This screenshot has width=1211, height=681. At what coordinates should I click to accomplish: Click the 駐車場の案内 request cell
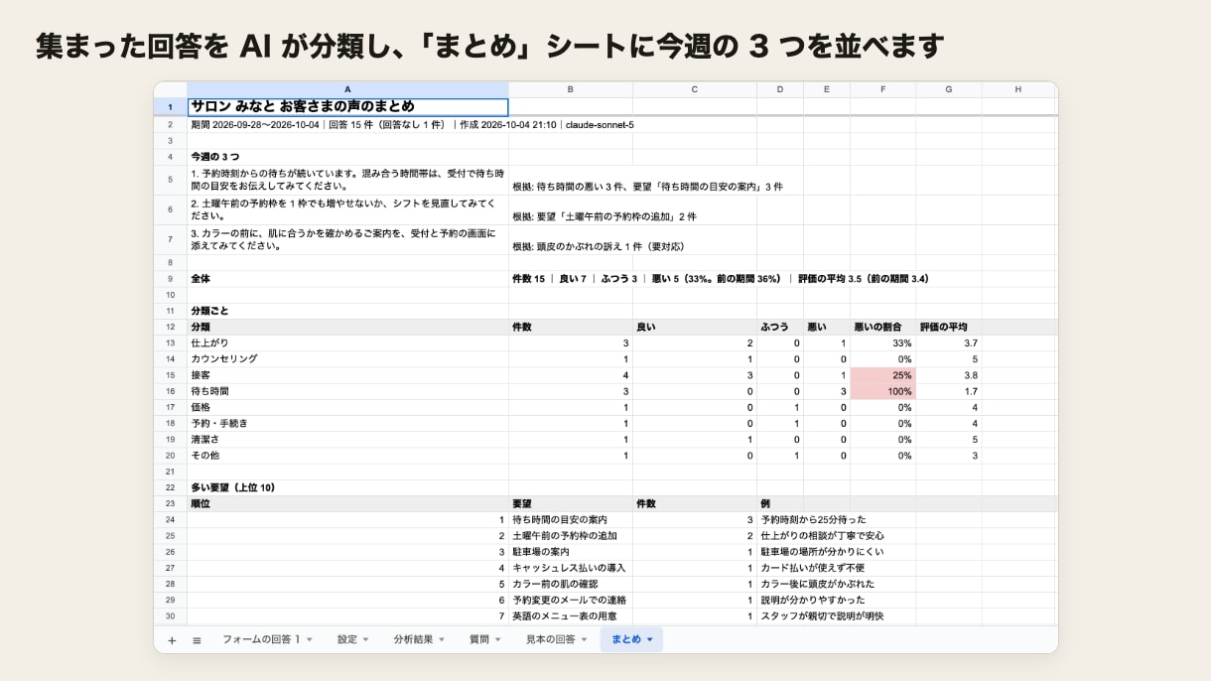click(x=570, y=551)
